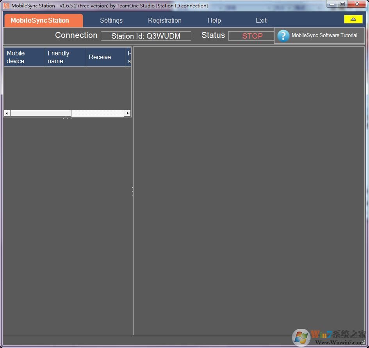Click the horizontal scrollbar thumb

tap(41, 114)
